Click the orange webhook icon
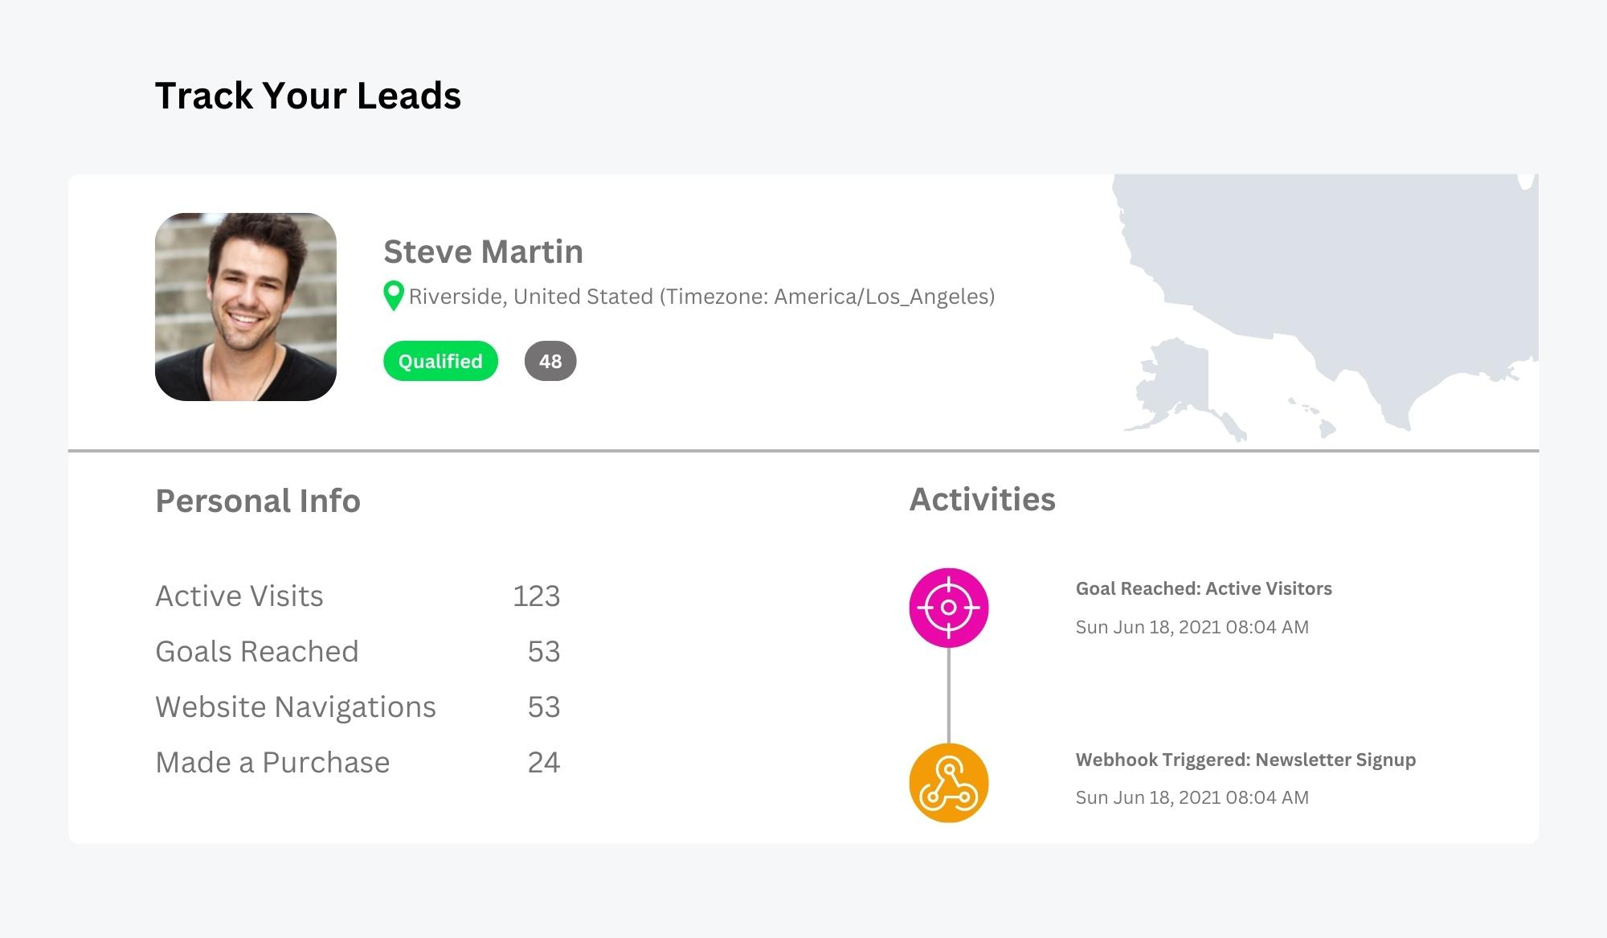 948,783
